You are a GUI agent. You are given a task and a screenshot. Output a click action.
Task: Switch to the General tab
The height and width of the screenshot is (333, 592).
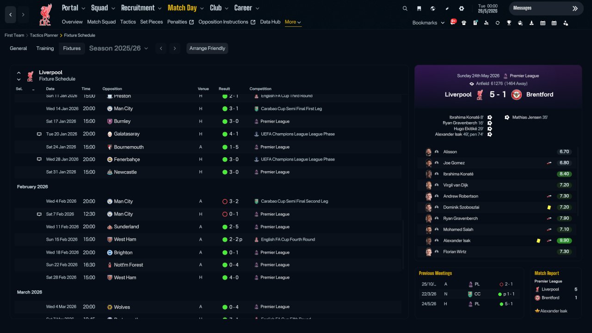click(x=18, y=48)
